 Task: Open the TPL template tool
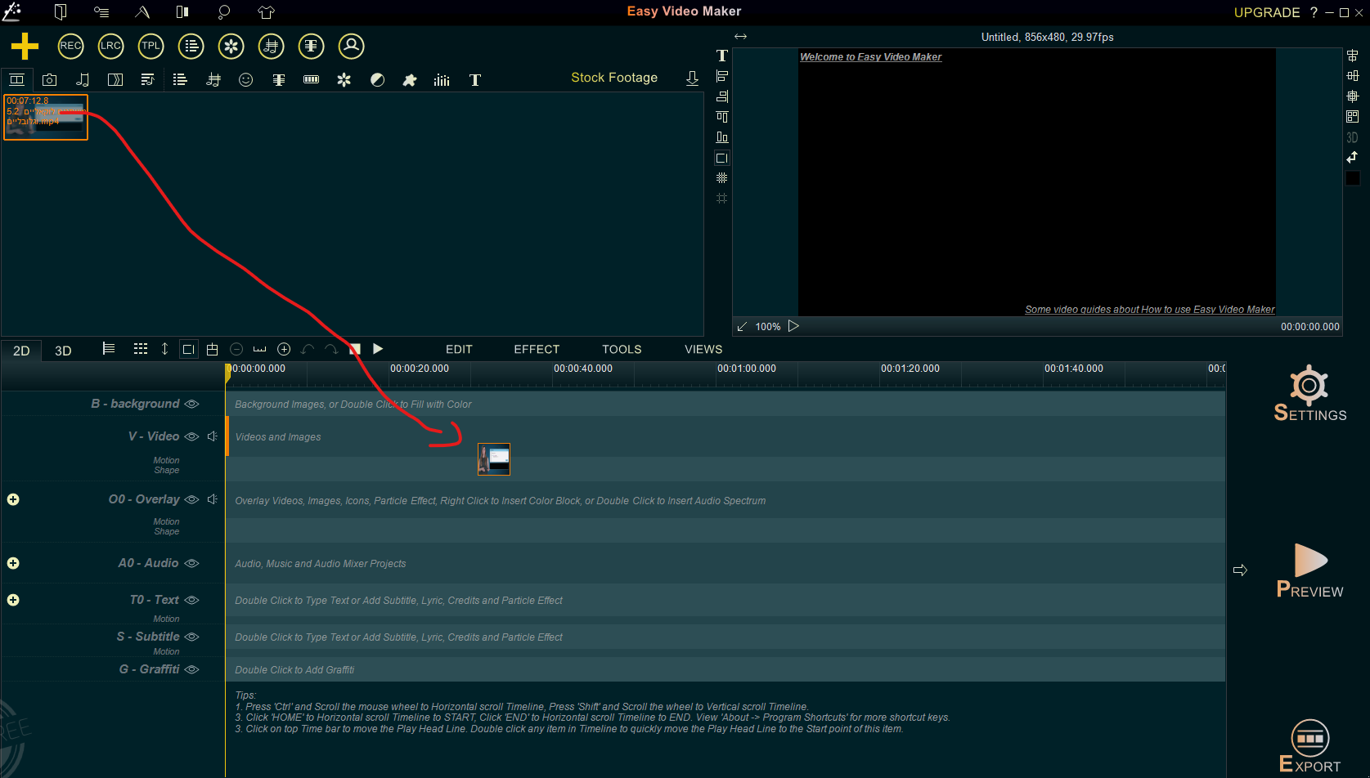coord(150,46)
